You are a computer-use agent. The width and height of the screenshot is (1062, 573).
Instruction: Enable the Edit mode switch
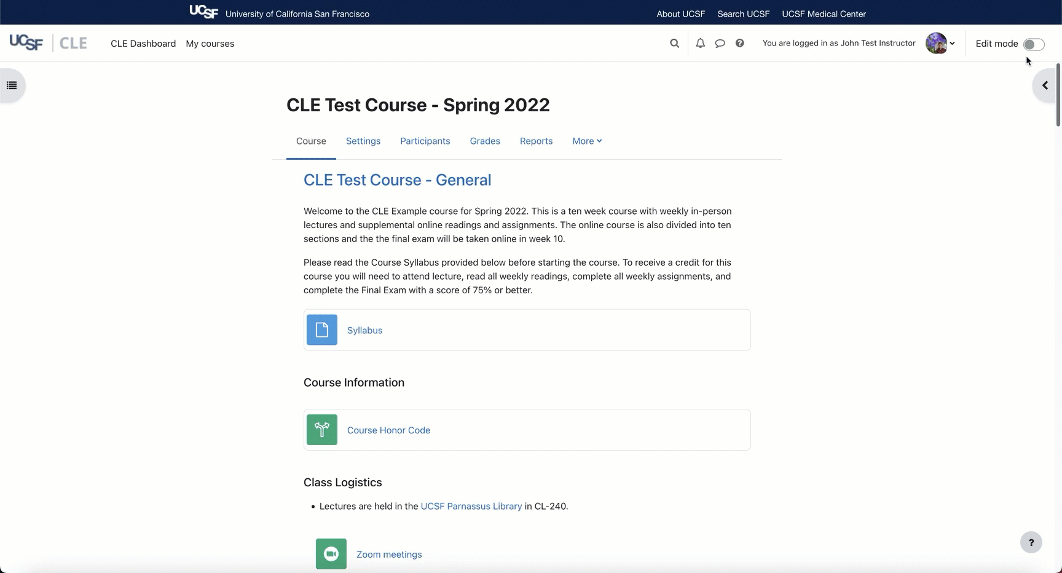[1033, 44]
